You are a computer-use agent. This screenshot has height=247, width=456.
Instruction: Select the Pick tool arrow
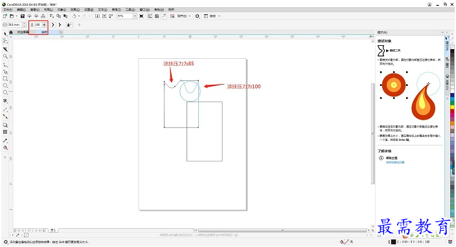pyautogui.click(x=5, y=34)
